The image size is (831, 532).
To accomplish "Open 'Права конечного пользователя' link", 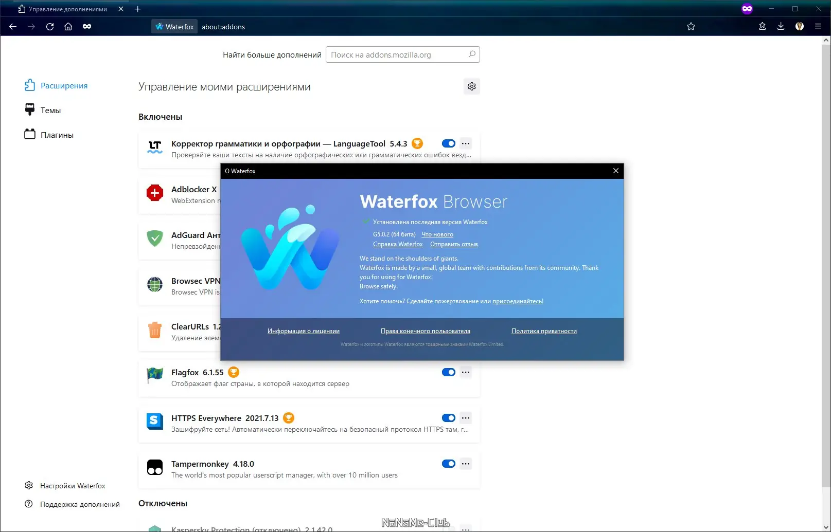I will click(x=426, y=331).
